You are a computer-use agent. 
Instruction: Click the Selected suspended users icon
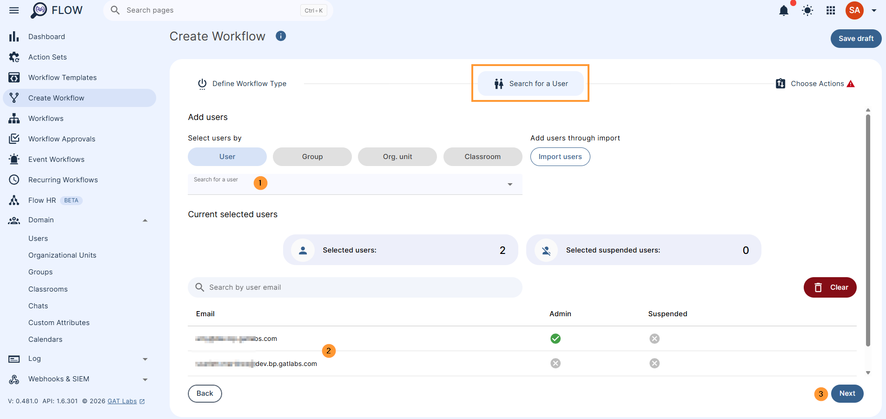click(x=546, y=250)
